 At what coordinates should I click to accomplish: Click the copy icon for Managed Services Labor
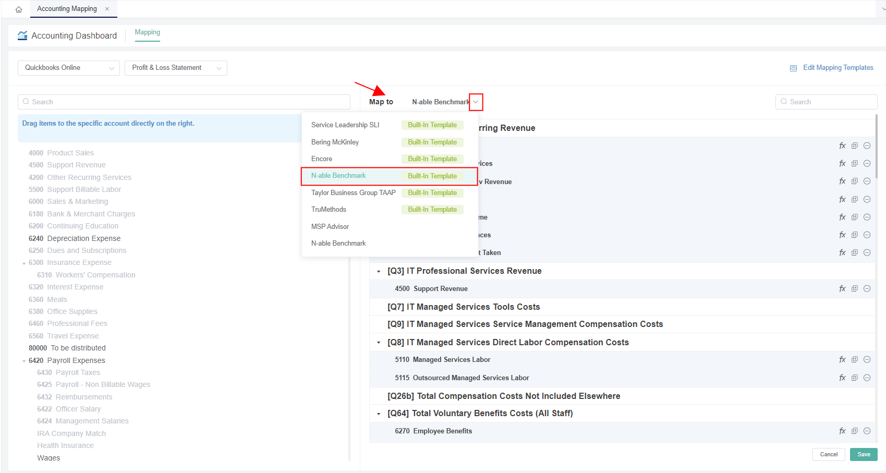coord(855,359)
